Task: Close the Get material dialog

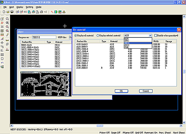Action: pyautogui.click(x=179, y=30)
